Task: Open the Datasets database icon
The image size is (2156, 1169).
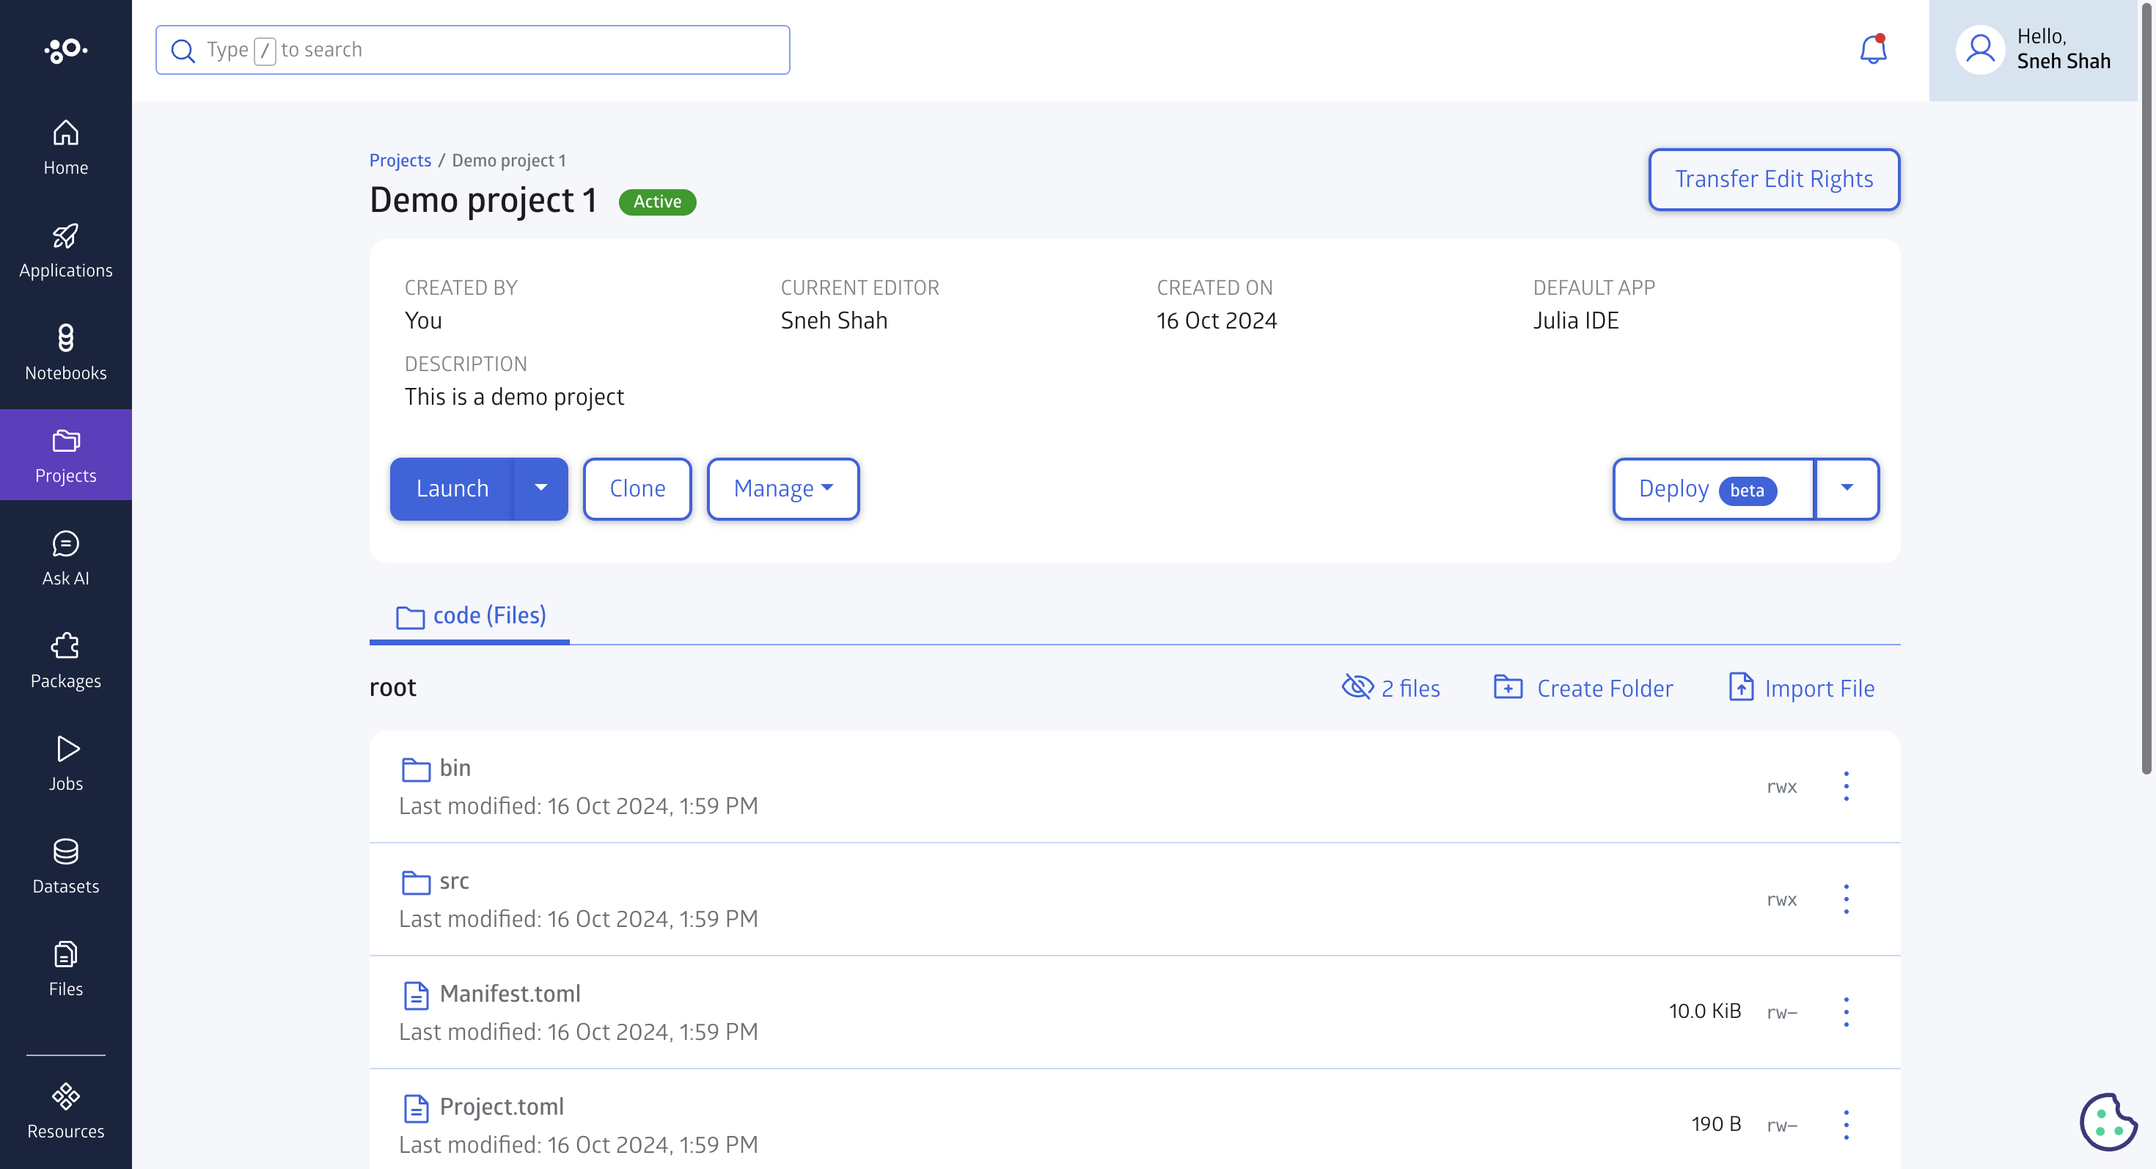Action: (65, 852)
